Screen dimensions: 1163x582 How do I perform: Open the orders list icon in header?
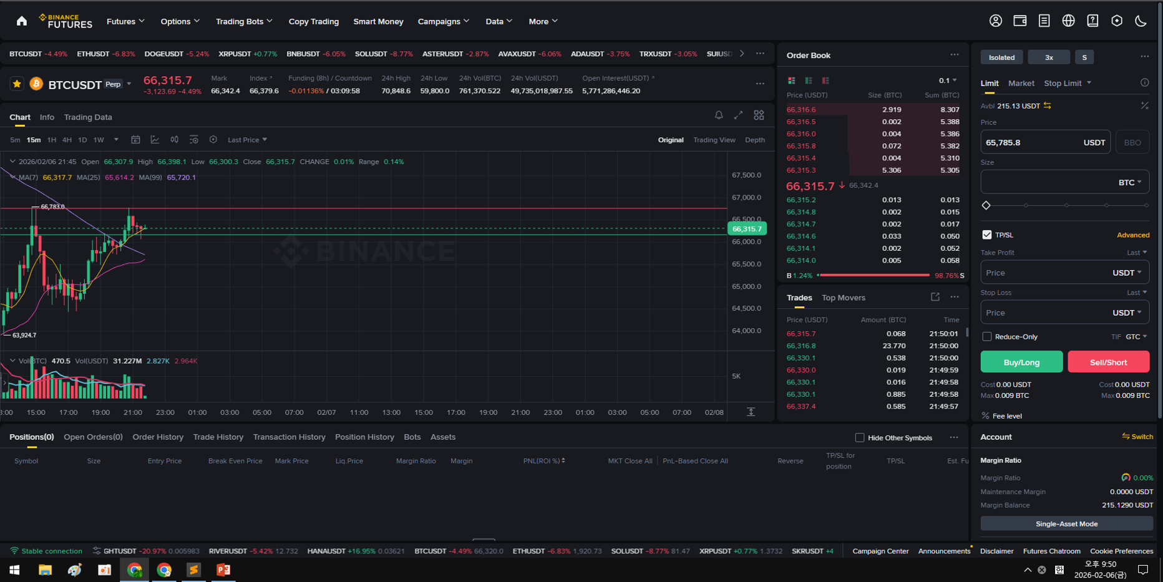pyautogui.click(x=1044, y=21)
